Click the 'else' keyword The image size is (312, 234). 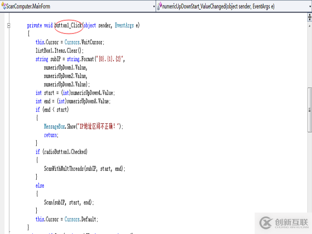(x=40, y=186)
